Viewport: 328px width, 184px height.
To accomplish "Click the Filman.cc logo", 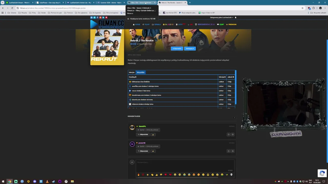I will (107, 24).
